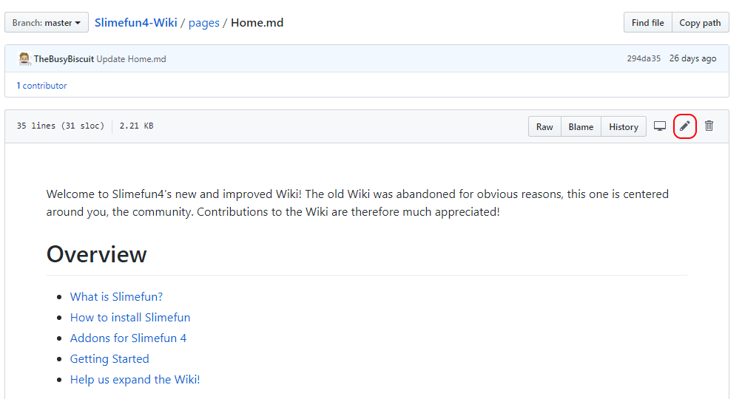Navigate to the pages folder breadcrumb
Image resolution: width=742 pixels, height=399 pixels.
(204, 23)
